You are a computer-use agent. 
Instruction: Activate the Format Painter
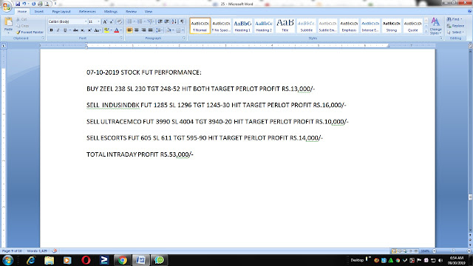30,32
